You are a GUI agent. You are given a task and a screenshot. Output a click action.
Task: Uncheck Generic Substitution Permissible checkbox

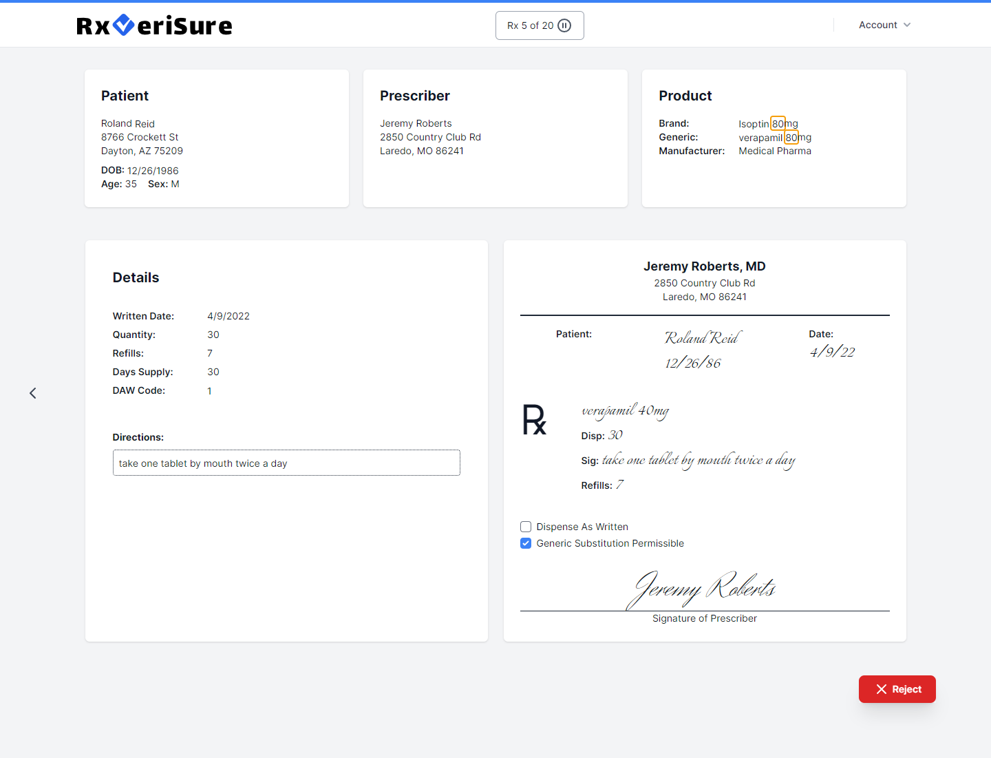526,543
